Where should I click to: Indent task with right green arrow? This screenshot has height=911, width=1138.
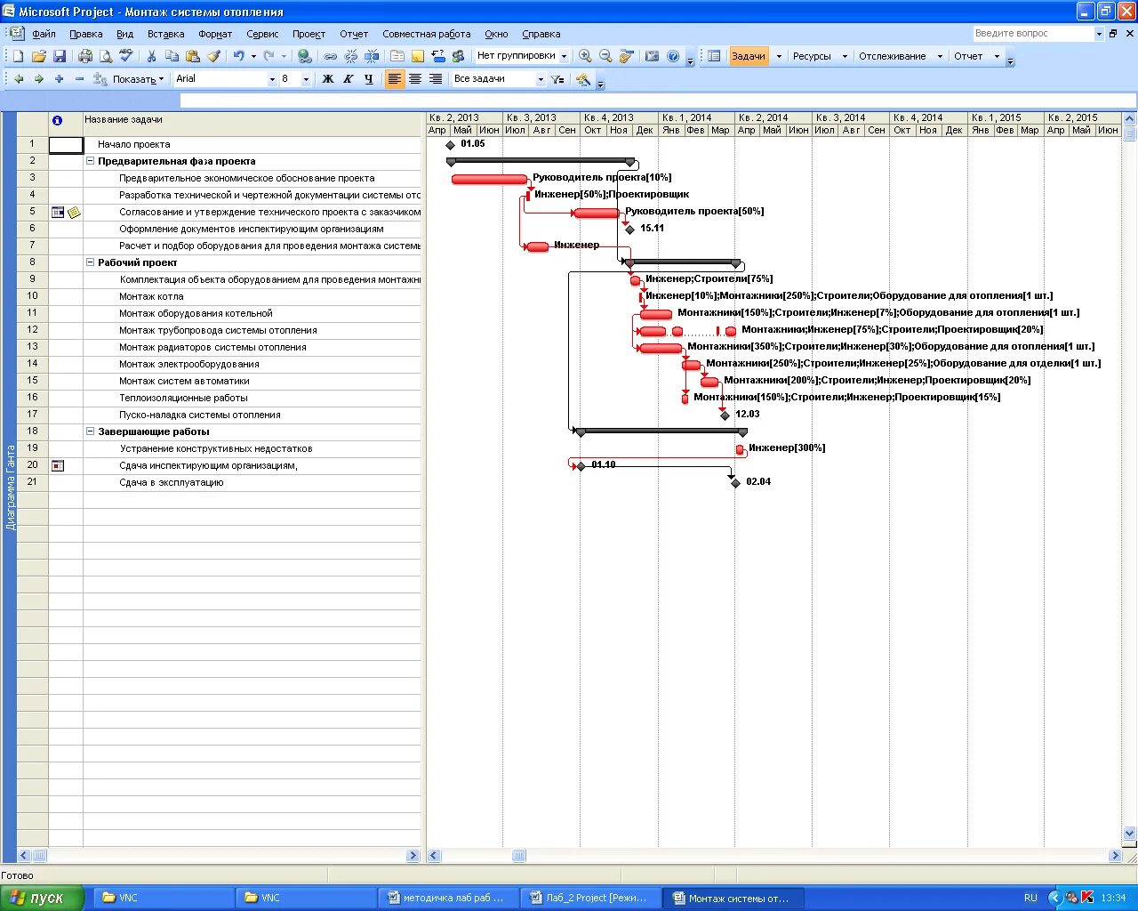pos(38,79)
